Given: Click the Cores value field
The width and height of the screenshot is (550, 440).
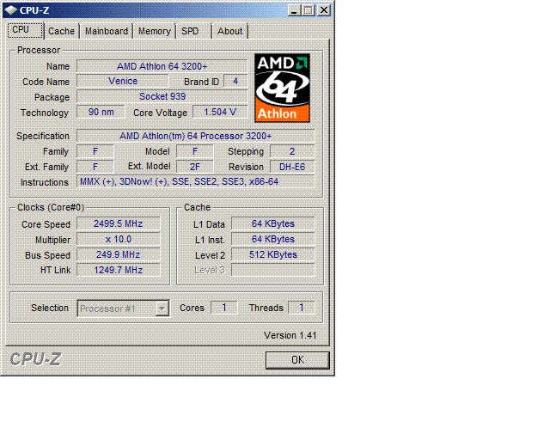Looking at the screenshot, I should 223,308.
